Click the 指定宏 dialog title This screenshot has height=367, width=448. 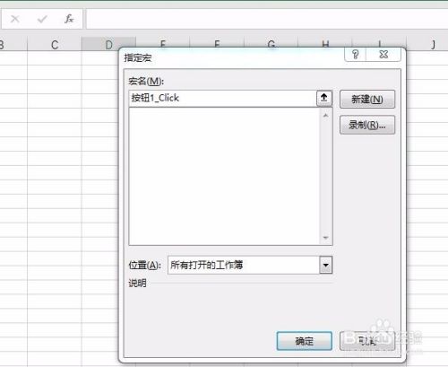coord(138,57)
